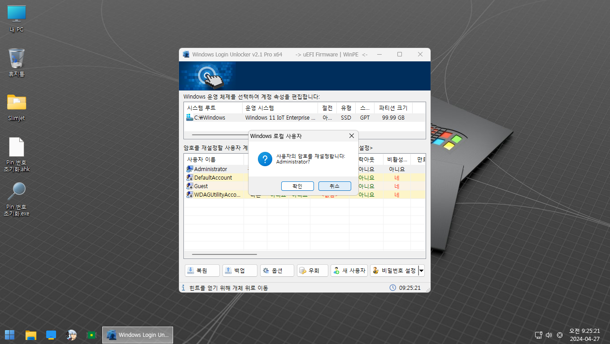Click the 우회 bypass button
This screenshot has height=344, width=610.
313,271
